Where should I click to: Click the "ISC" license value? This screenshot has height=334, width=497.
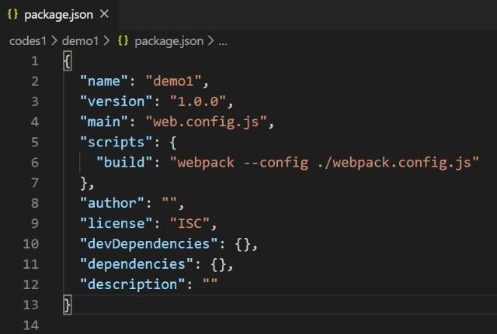[186, 224]
